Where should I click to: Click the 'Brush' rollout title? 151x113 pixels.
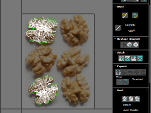[x=121, y=7]
